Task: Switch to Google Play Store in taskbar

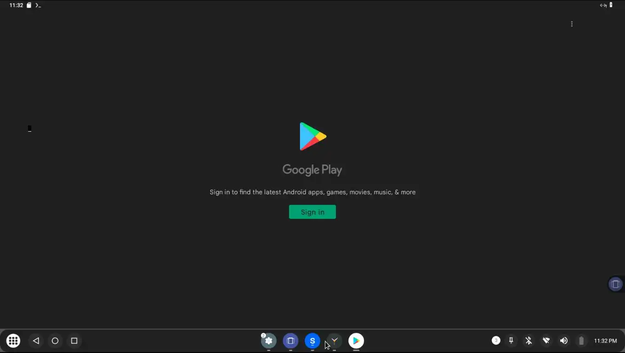Action: coord(356,341)
